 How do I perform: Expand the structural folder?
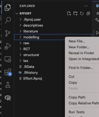pyautogui.click(x=20, y=55)
